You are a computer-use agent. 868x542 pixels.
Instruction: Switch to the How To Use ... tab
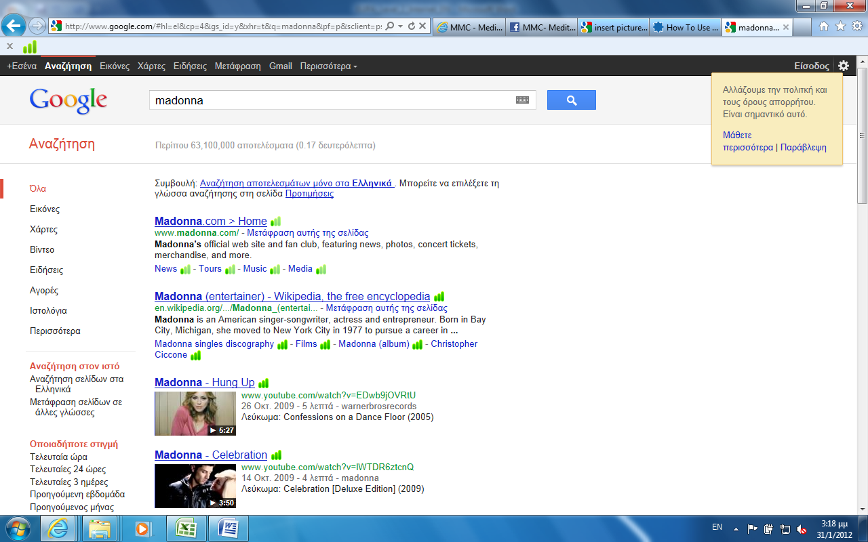[x=686, y=28]
